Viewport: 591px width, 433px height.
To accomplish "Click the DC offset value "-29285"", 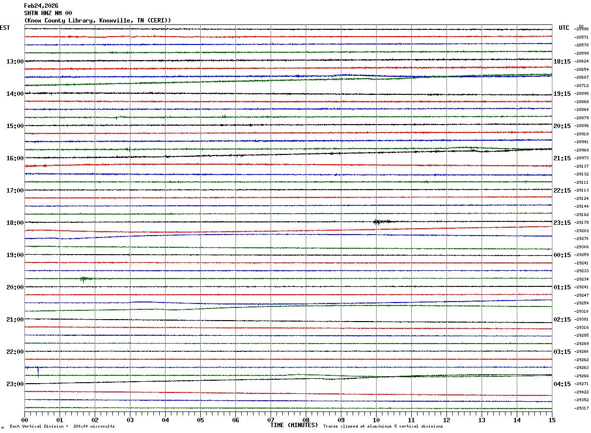I will (582, 335).
